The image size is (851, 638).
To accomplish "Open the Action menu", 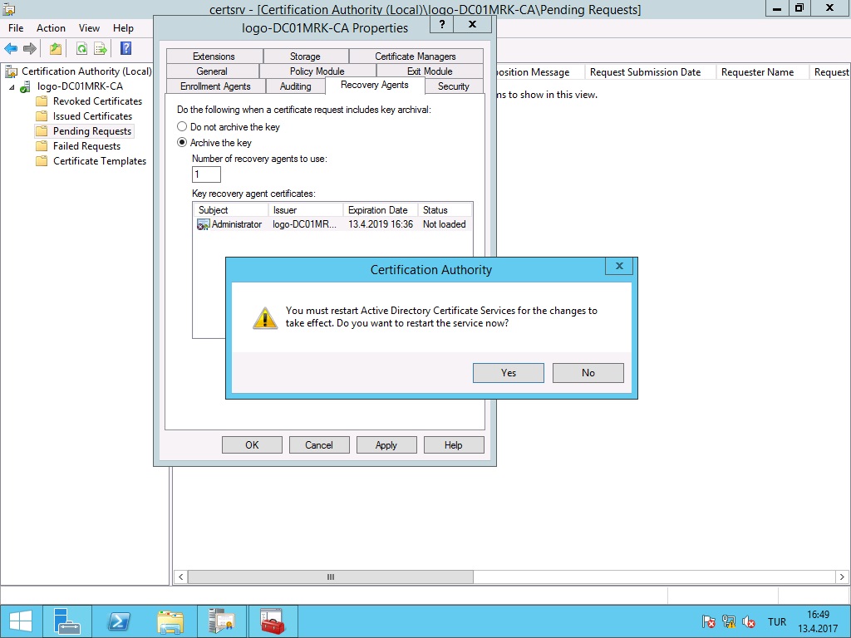I will (x=51, y=28).
